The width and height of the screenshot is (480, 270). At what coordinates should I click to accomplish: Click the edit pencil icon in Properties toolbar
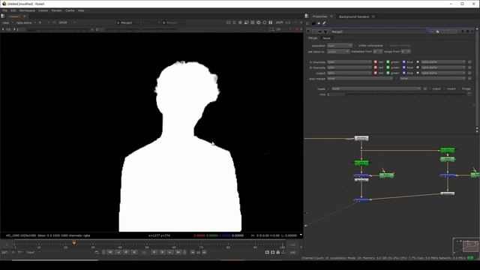coord(324,23)
